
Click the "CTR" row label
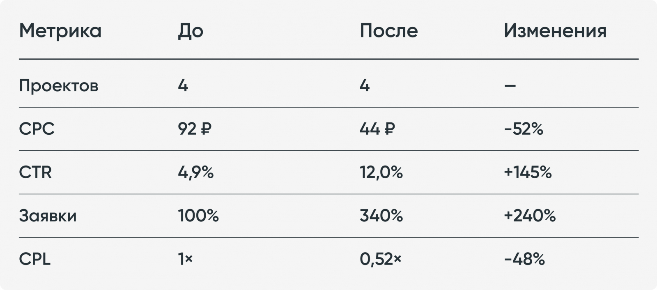(35, 173)
